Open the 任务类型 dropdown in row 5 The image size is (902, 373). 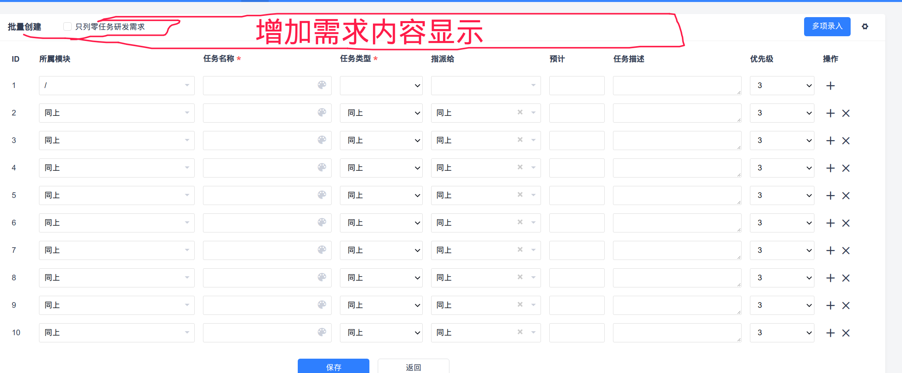pyautogui.click(x=381, y=195)
